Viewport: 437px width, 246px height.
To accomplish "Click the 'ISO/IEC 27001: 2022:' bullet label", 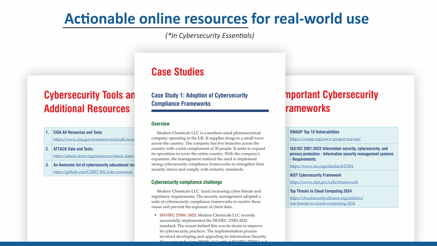I will [x=178, y=215].
